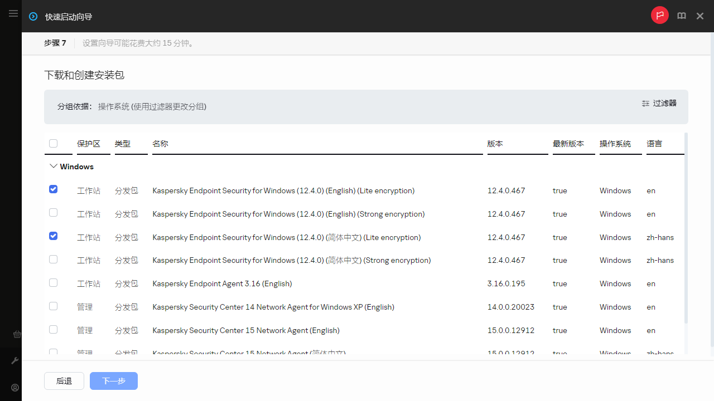The image size is (714, 401).
Task: Click the "步骤 7" step label
Action: tap(55, 43)
